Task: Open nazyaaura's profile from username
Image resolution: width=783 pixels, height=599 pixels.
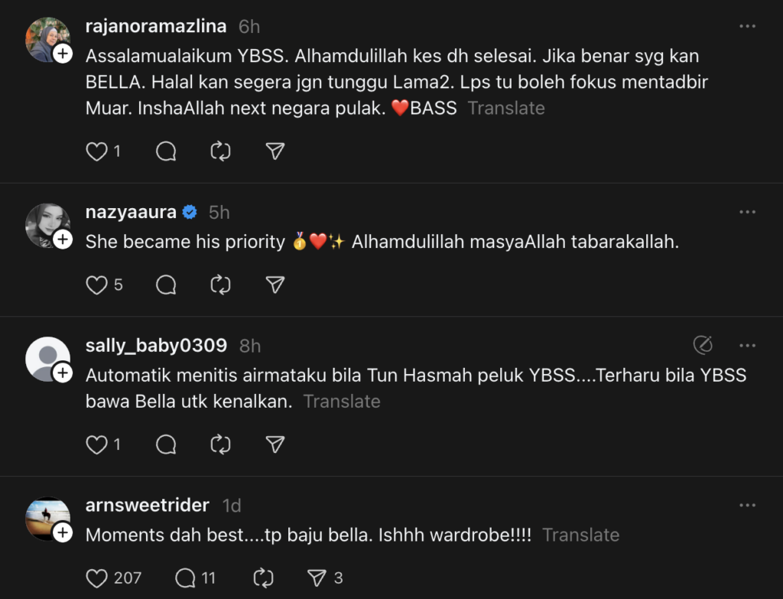Action: (x=131, y=212)
